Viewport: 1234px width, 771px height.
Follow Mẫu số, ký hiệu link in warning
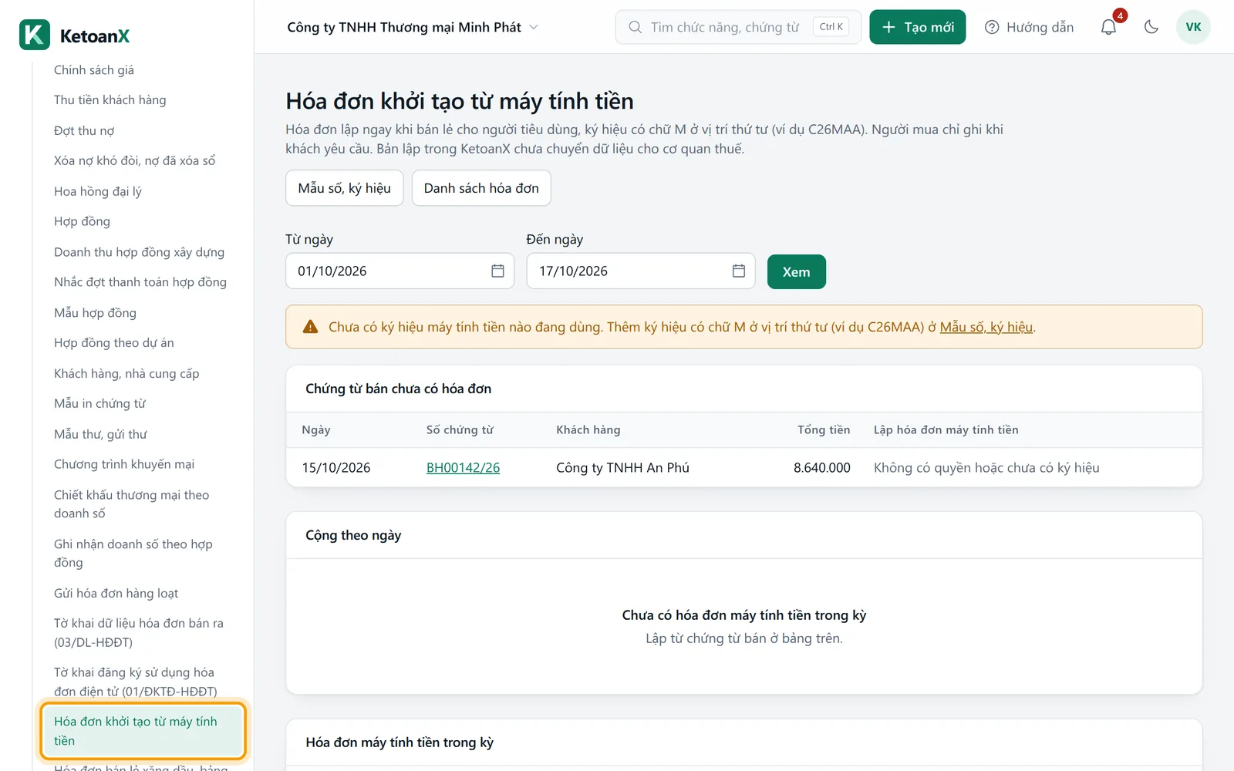pyautogui.click(x=986, y=327)
